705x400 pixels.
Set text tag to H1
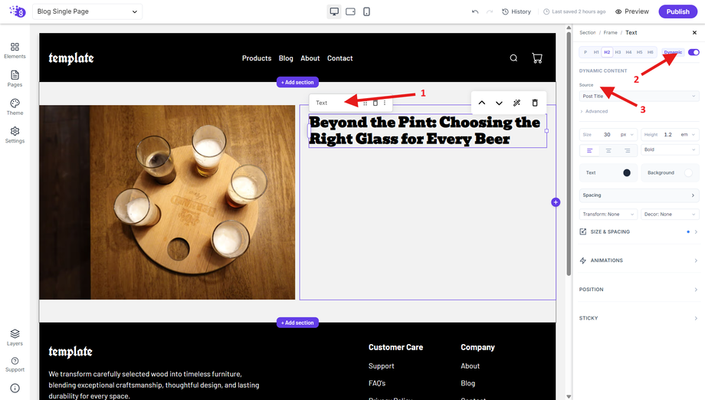pyautogui.click(x=596, y=52)
